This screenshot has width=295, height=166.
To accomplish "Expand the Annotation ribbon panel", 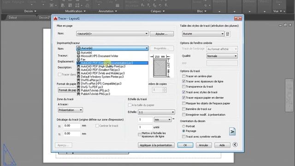I will [107, 11].
